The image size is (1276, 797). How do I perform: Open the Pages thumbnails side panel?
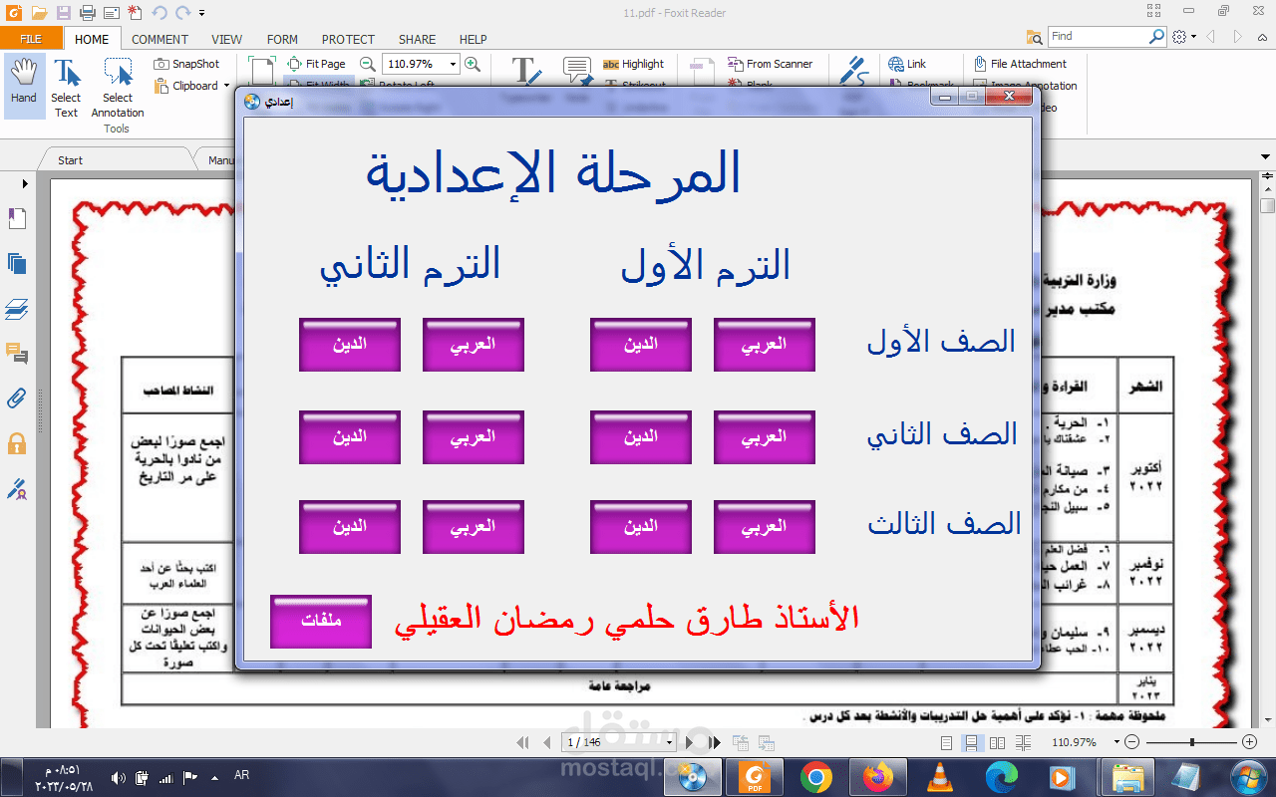(x=17, y=264)
